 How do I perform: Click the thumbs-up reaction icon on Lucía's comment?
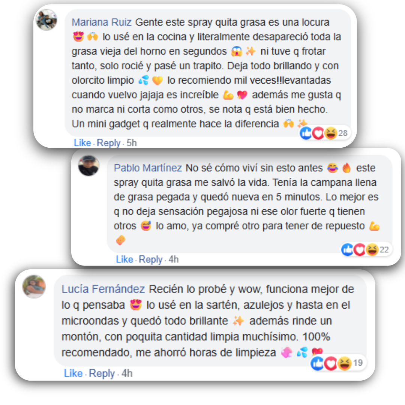point(318,363)
